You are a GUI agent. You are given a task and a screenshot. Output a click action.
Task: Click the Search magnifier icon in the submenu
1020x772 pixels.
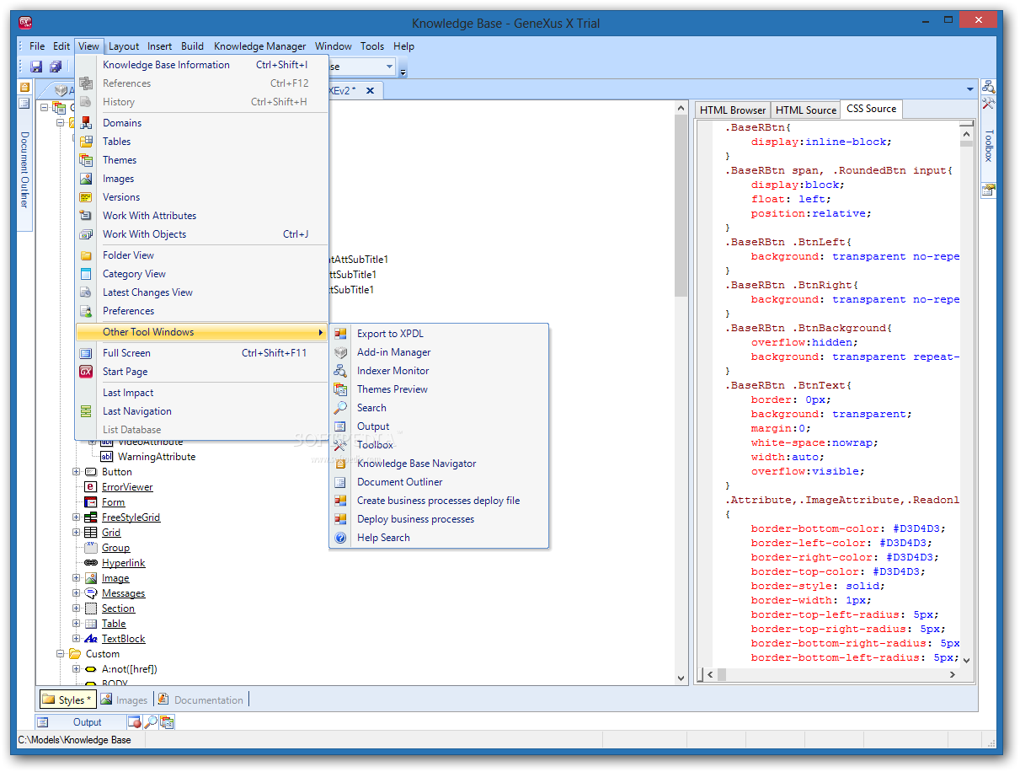coord(340,408)
